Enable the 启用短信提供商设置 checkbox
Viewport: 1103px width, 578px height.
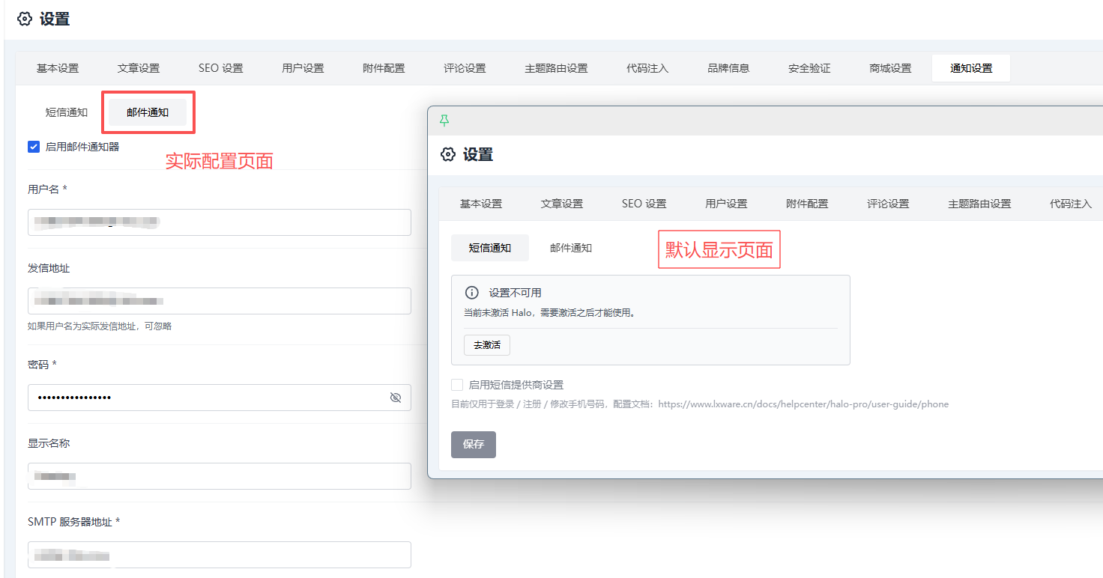(457, 385)
